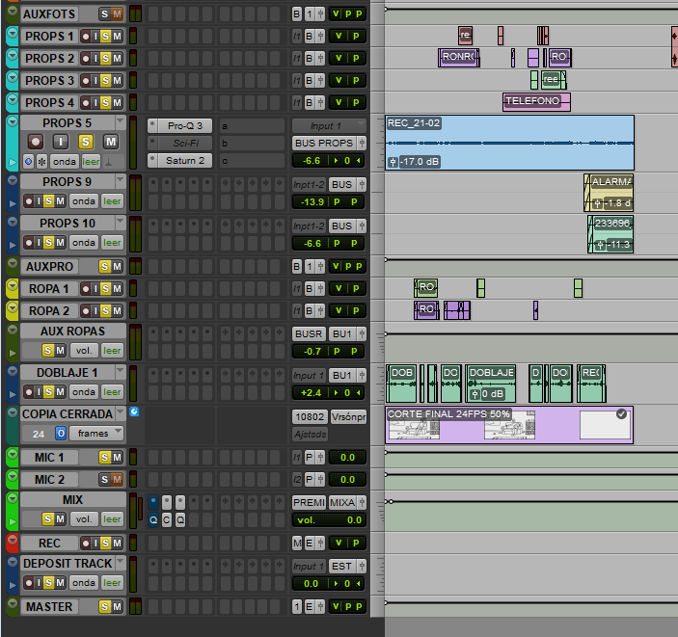Click clip gain fader icon on REC_21-02 clip
Screen dimensions: 678x637
point(393,162)
